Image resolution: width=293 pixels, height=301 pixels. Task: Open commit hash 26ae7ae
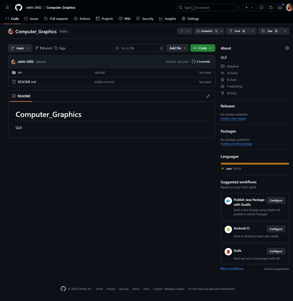point(171,62)
